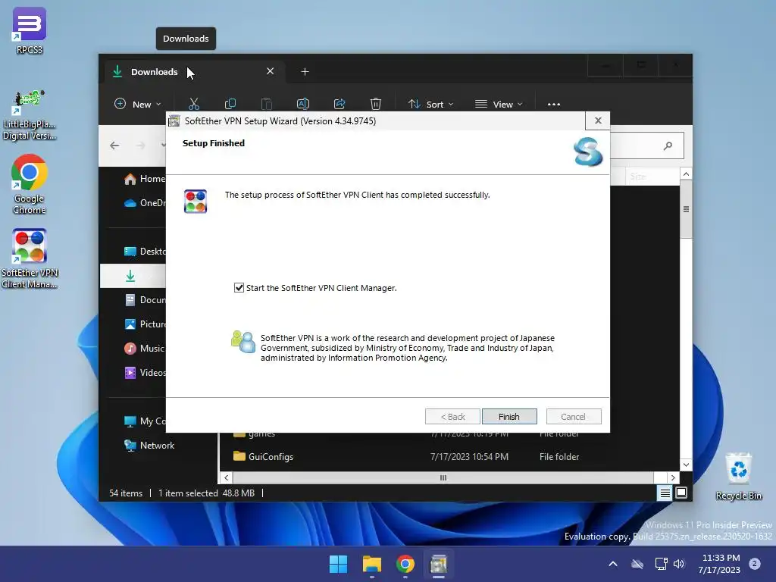
Task: Open Network in the navigation pane
Action: coord(149,446)
